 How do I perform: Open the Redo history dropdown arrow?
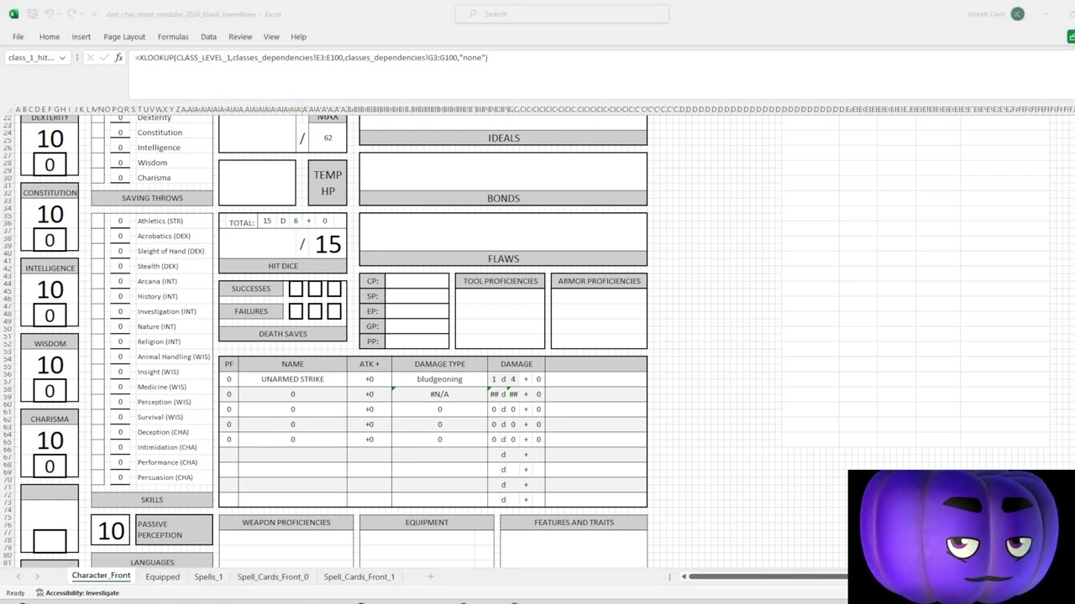point(81,14)
